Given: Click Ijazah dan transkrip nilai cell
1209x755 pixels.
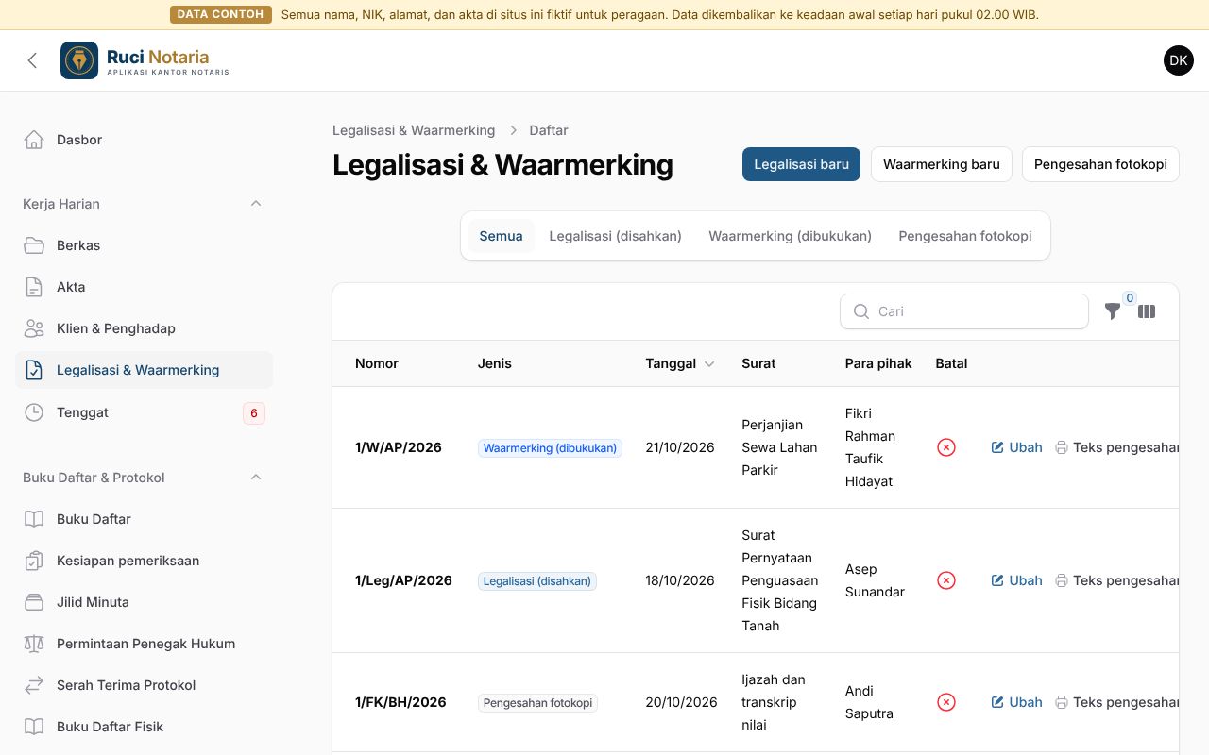Looking at the screenshot, I should (x=774, y=702).
